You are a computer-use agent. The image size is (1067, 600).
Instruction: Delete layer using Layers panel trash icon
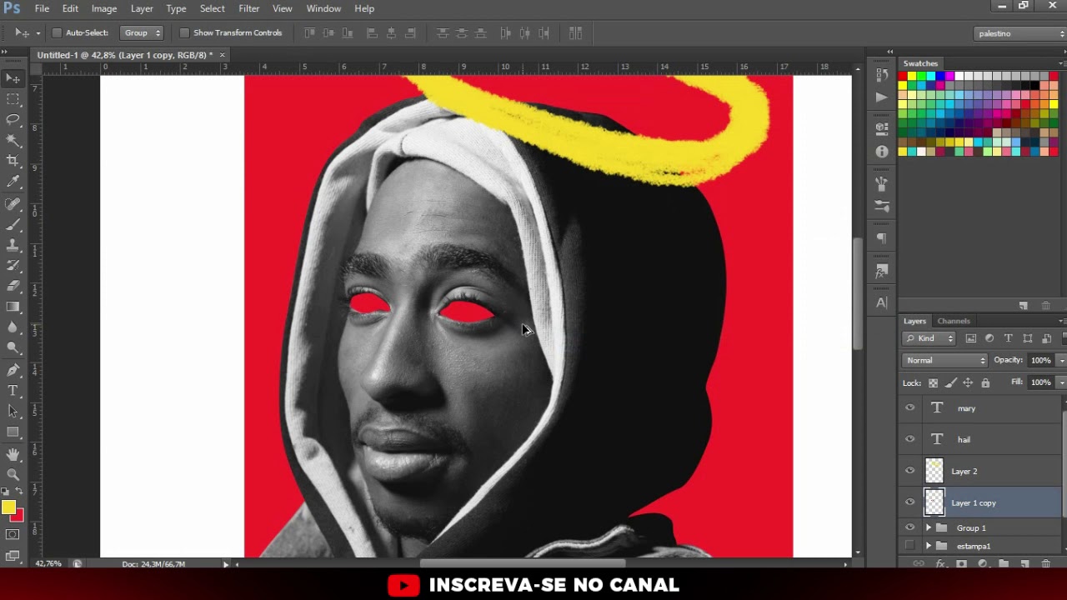click(1046, 564)
